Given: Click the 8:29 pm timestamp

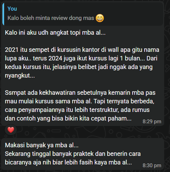Looking at the screenshot, I should pos(152,122).
